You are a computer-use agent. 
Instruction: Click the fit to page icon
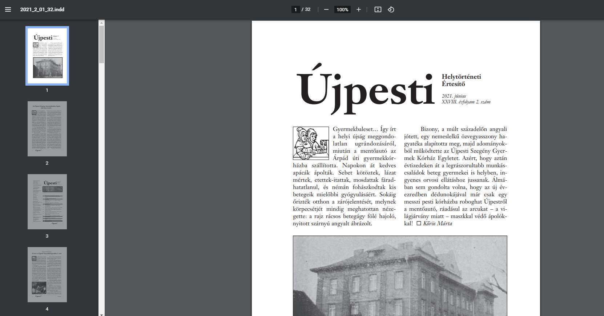[378, 9]
